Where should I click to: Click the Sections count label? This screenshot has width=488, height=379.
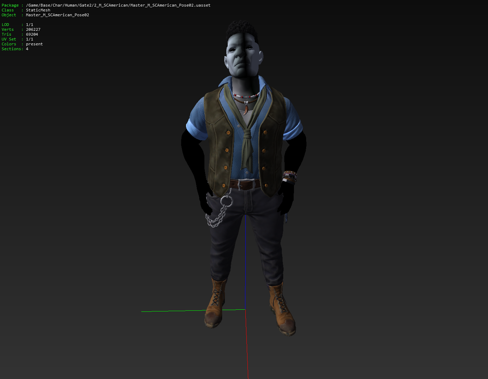(x=12, y=49)
